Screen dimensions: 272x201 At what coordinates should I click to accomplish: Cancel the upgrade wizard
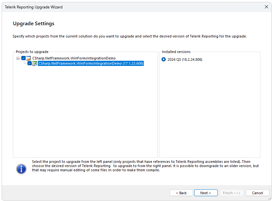(257, 193)
